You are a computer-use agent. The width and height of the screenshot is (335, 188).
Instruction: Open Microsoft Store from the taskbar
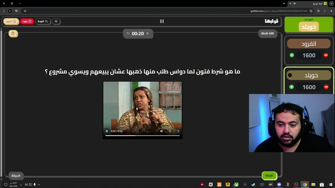(x=322, y=185)
